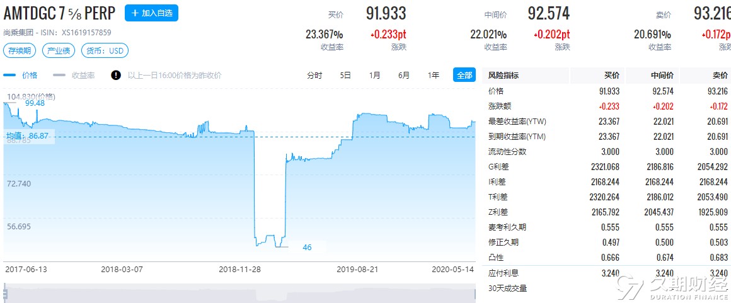The width and height of the screenshot is (731, 303).
Task: Click the 货币：USD tag
Action: pyautogui.click(x=105, y=50)
